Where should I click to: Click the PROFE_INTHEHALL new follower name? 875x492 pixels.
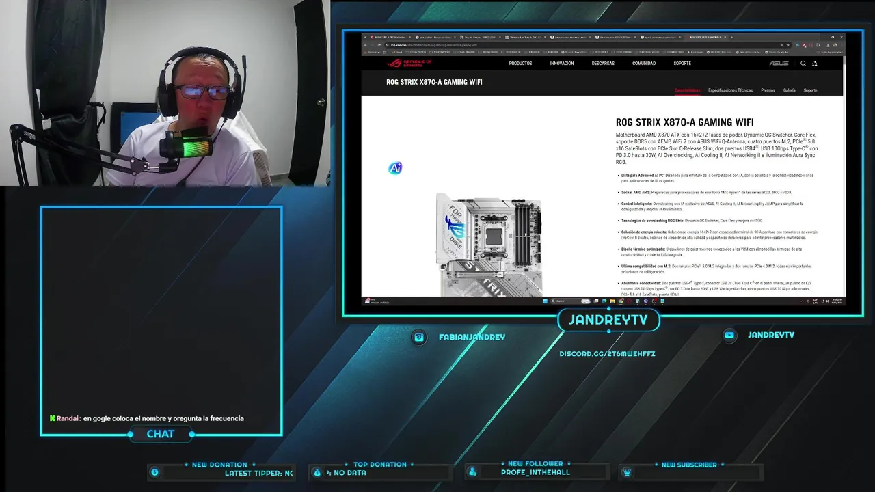click(535, 472)
